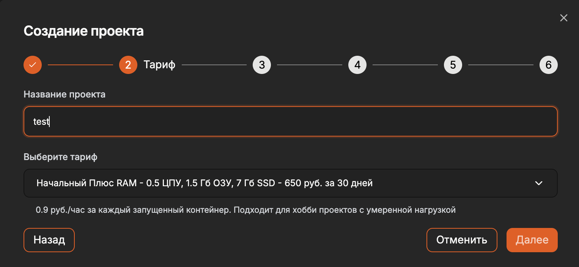Jump to step 3 in the stepper
The width and height of the screenshot is (579, 267).
tap(262, 65)
